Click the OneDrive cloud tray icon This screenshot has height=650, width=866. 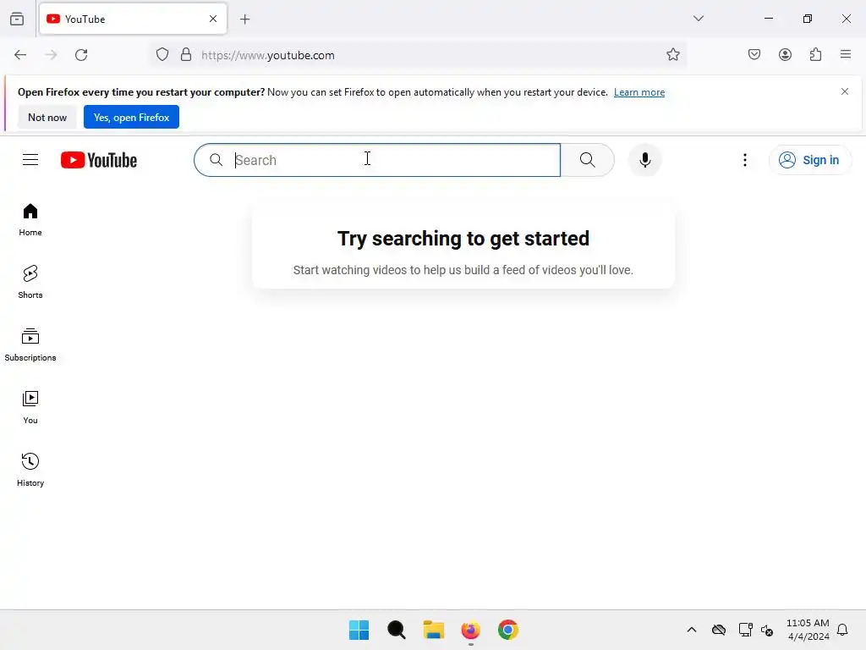tap(719, 630)
